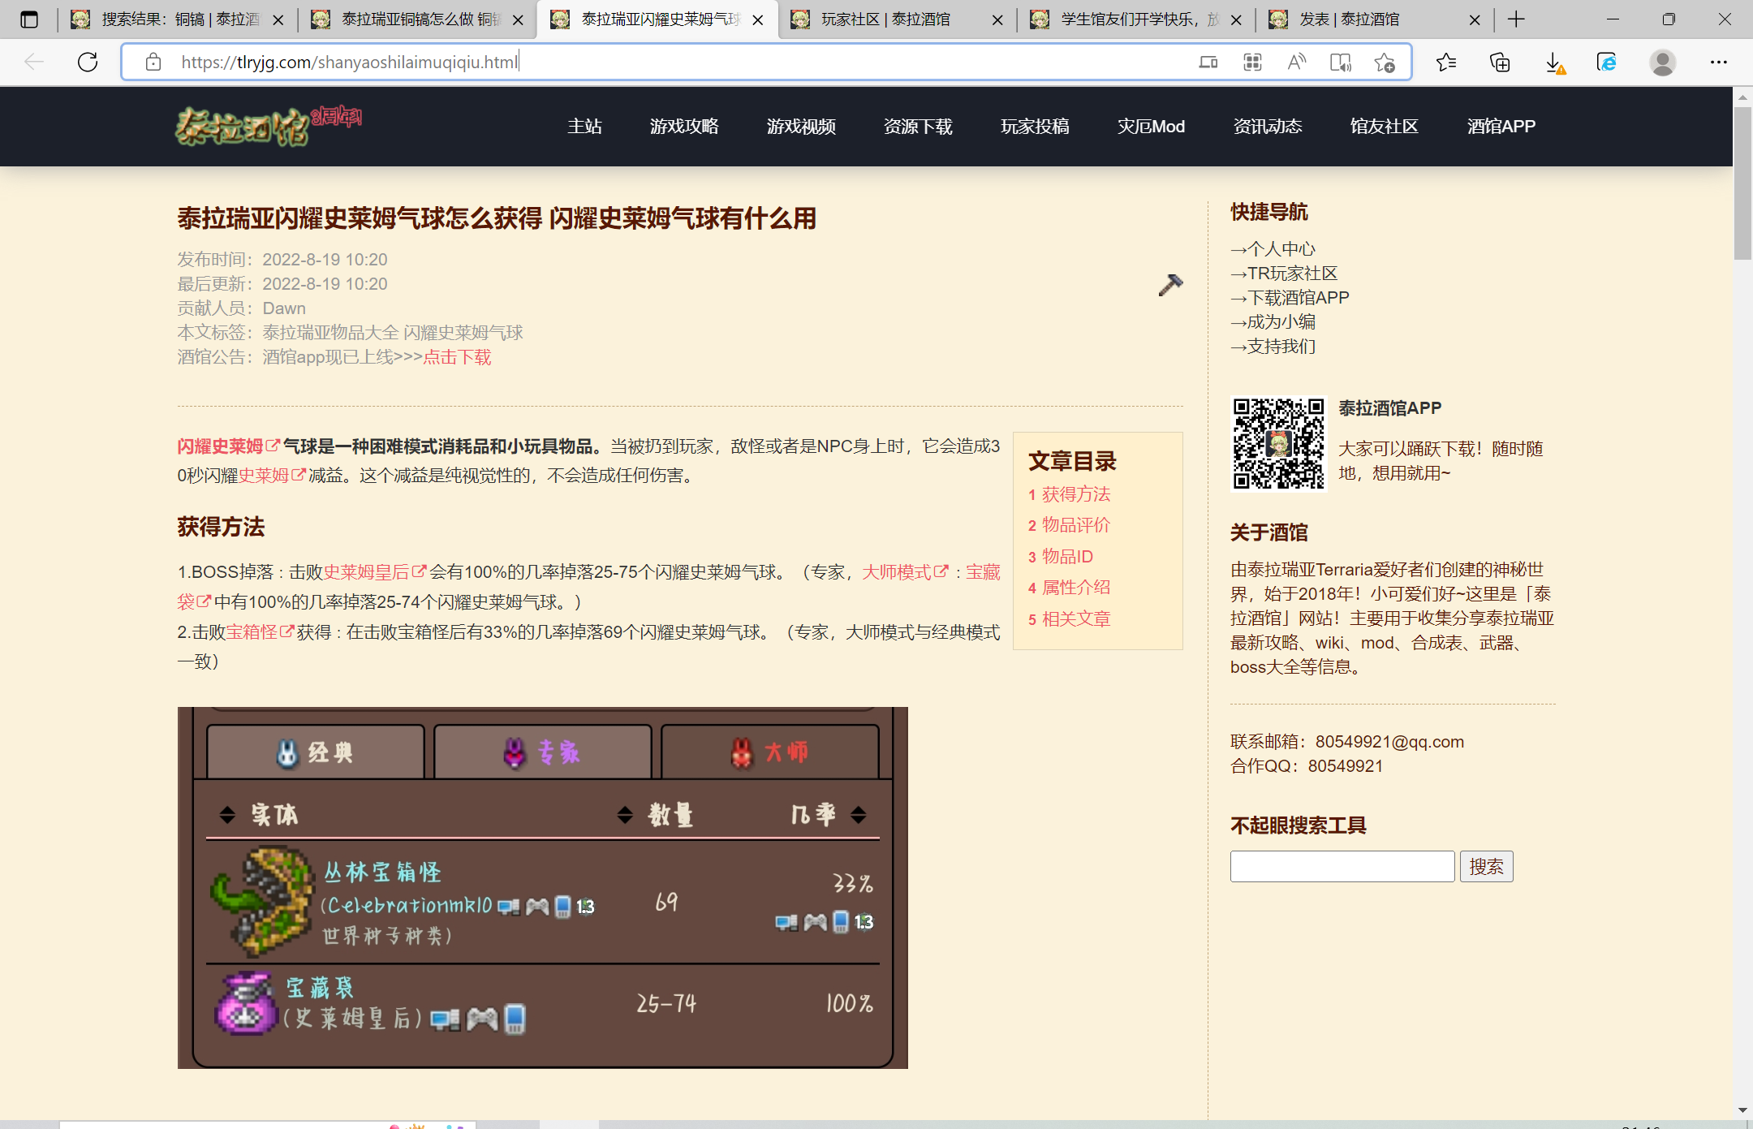1753x1129 pixels.
Task: Refresh the current page
Action: (x=88, y=62)
